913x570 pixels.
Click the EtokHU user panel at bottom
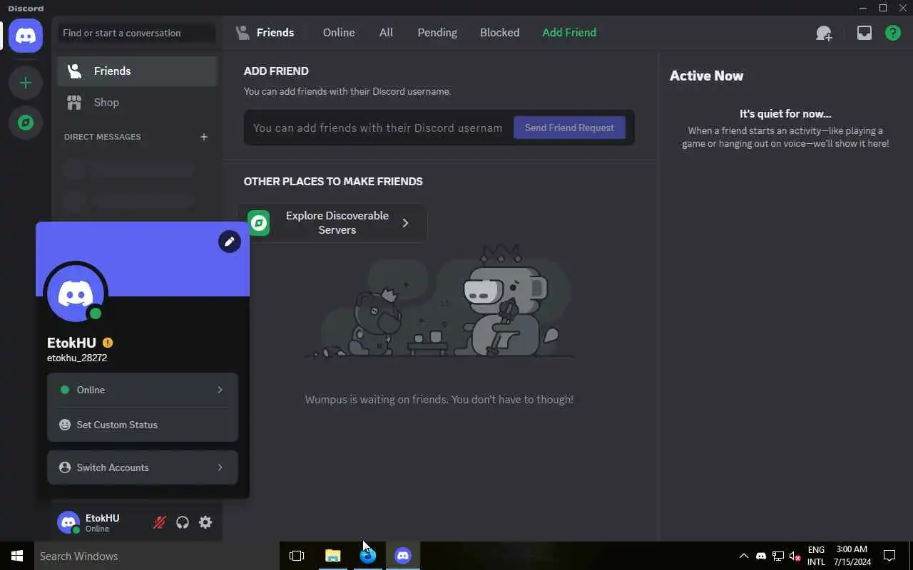(x=101, y=522)
